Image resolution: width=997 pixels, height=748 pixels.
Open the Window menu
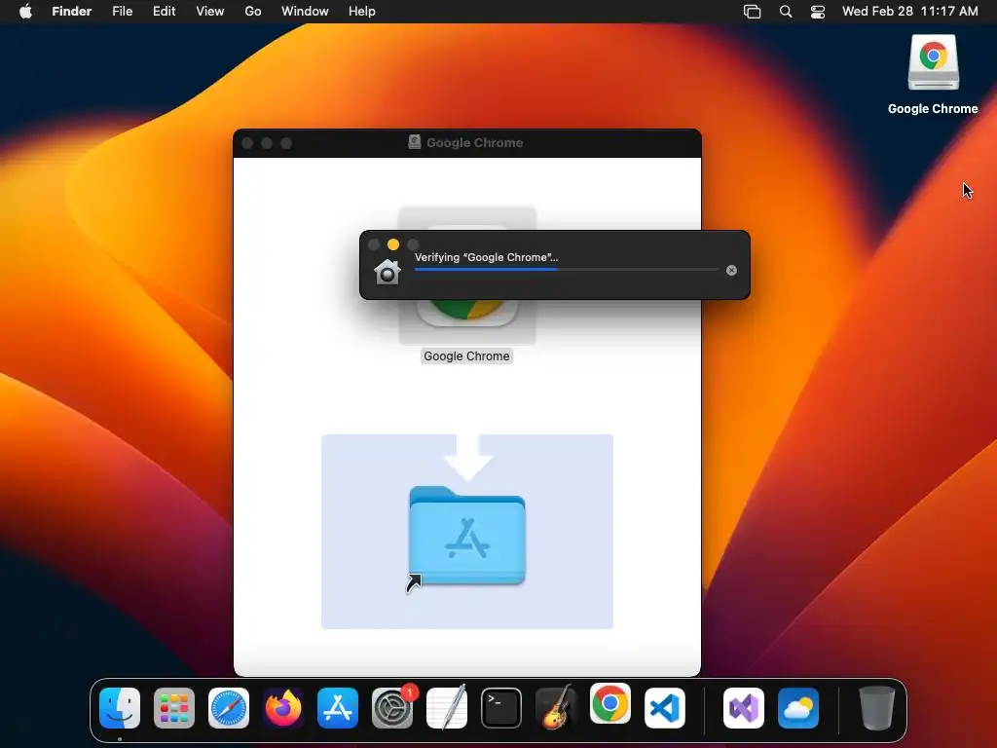(x=305, y=12)
